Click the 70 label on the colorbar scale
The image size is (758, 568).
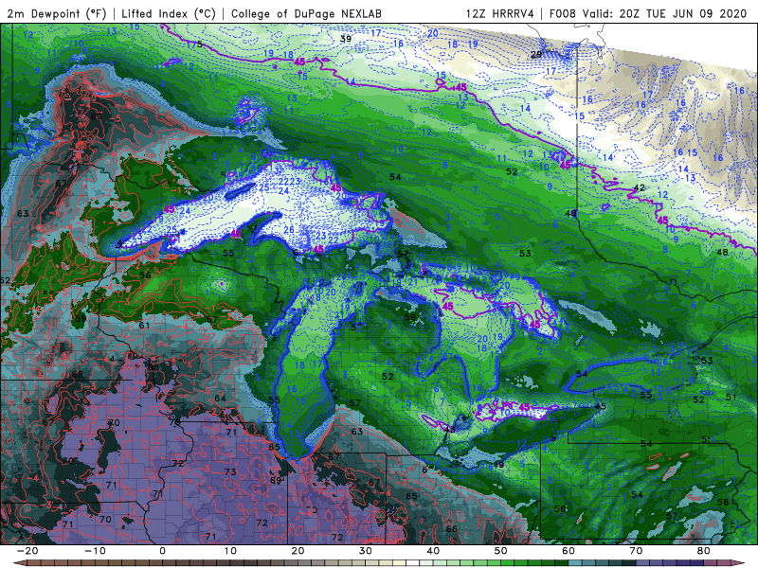coord(636,551)
